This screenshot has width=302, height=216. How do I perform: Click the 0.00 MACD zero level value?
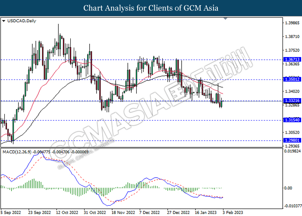pyautogui.click(x=288, y=188)
